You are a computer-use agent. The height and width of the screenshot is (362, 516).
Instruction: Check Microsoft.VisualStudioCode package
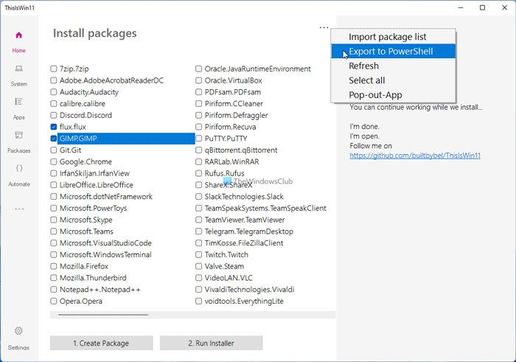tap(54, 243)
